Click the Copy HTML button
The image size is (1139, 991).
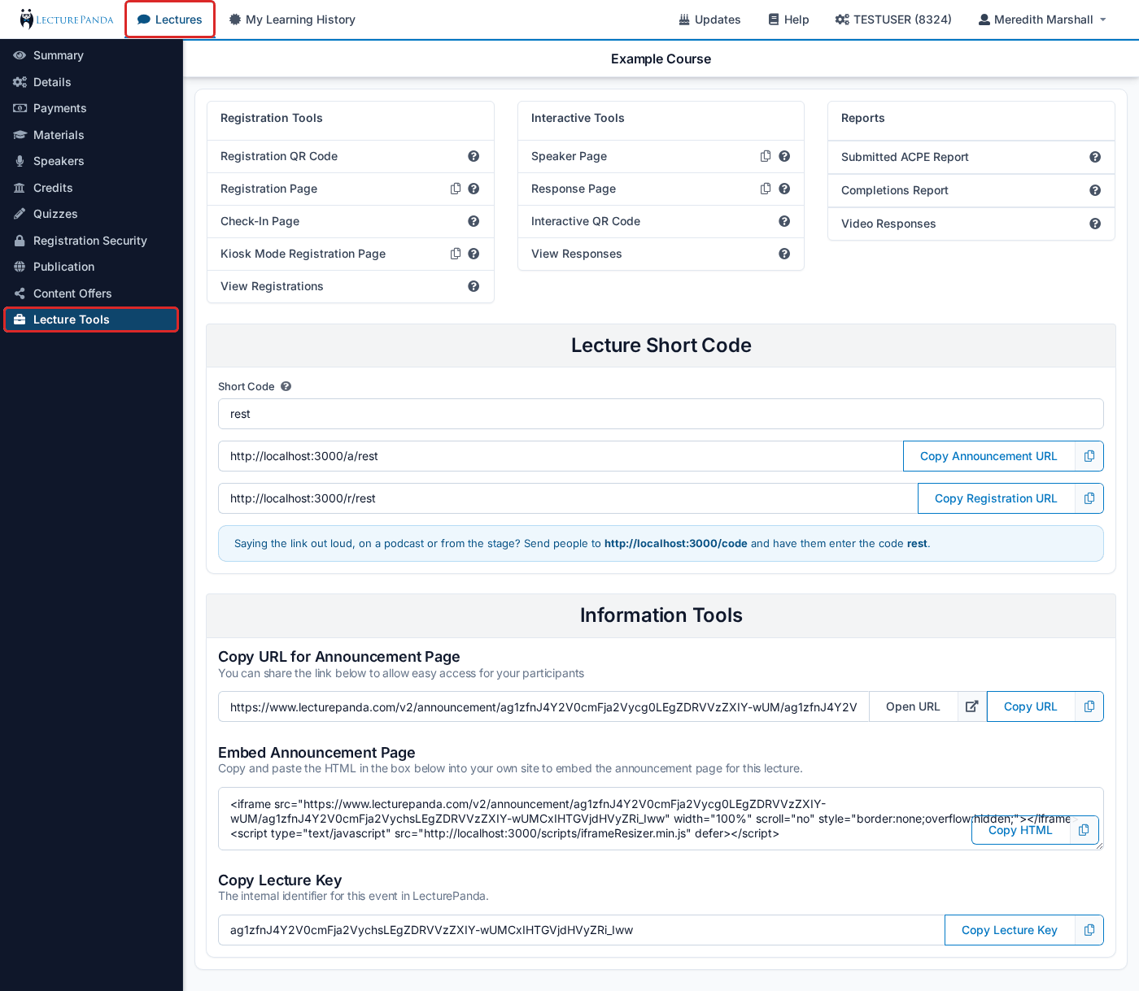tap(1020, 830)
